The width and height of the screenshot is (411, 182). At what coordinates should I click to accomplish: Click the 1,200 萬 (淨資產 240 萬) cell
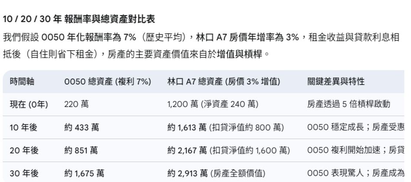tap(213, 104)
